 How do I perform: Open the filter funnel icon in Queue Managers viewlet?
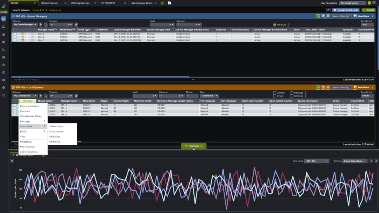click(x=355, y=16)
